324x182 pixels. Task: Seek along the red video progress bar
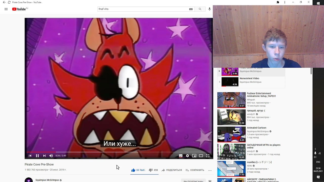coord(119,152)
